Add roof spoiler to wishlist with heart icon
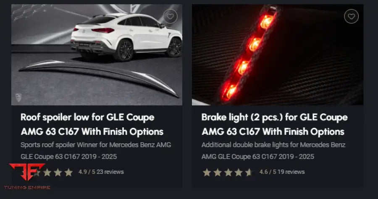 (x=170, y=17)
